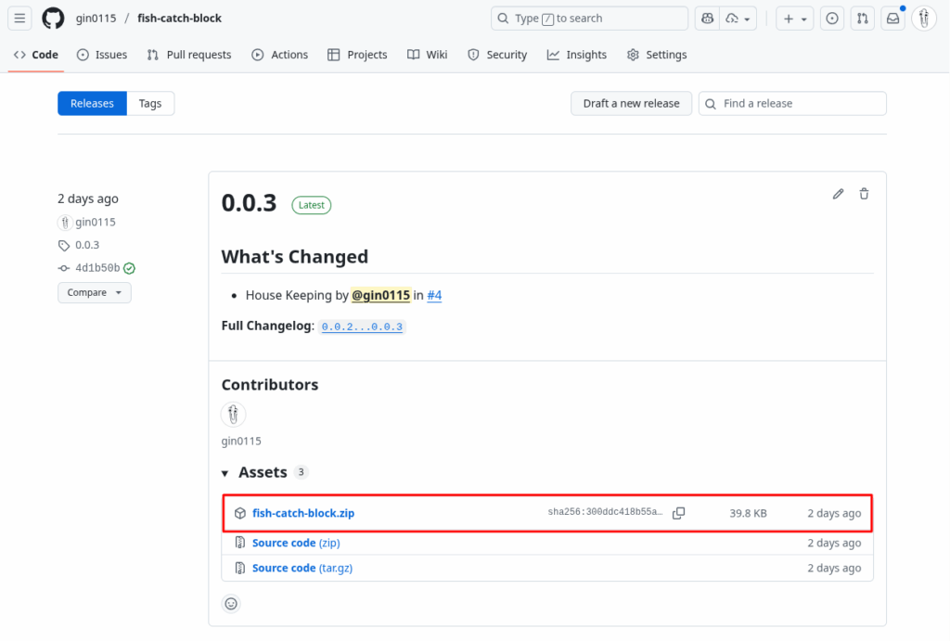Open the hamburger navigation menu
The width and height of the screenshot is (950, 641).
point(21,19)
